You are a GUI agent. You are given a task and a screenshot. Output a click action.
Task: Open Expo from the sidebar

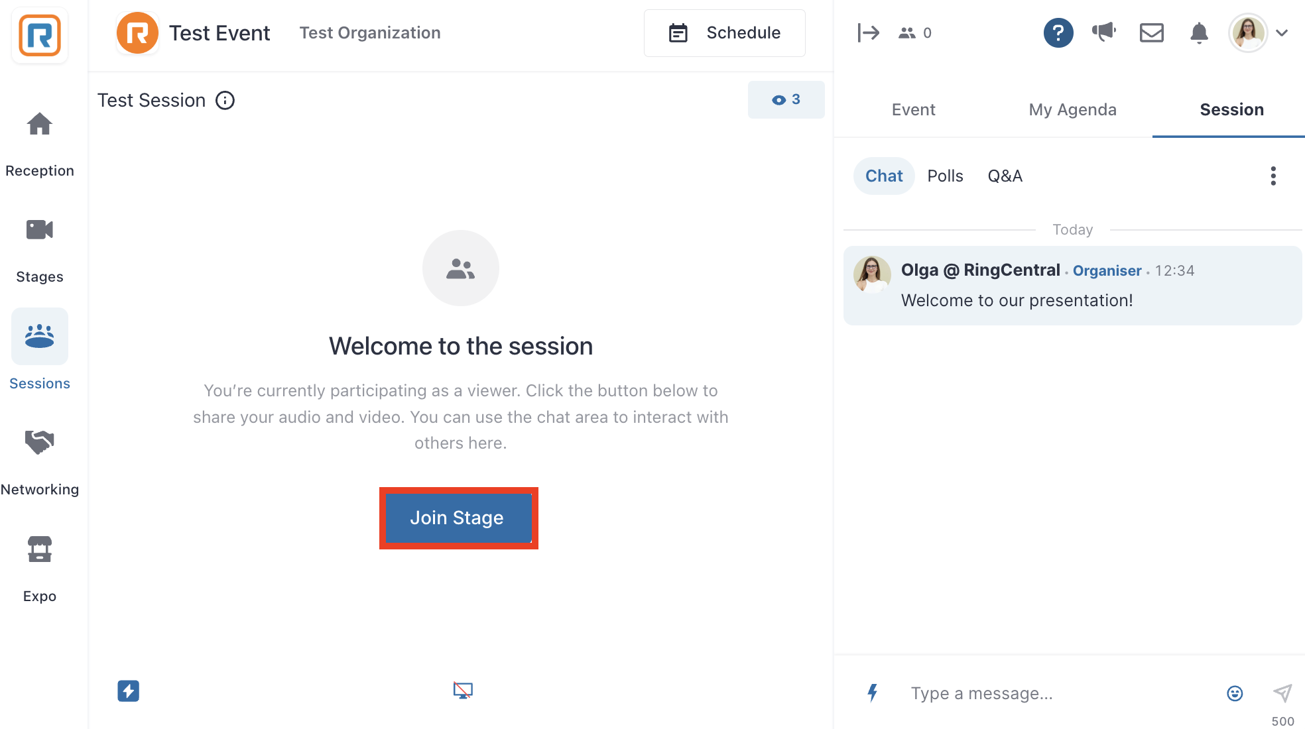tap(40, 569)
